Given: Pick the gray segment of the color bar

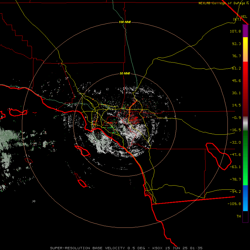Looking at the screenshot, I should 245,124.
